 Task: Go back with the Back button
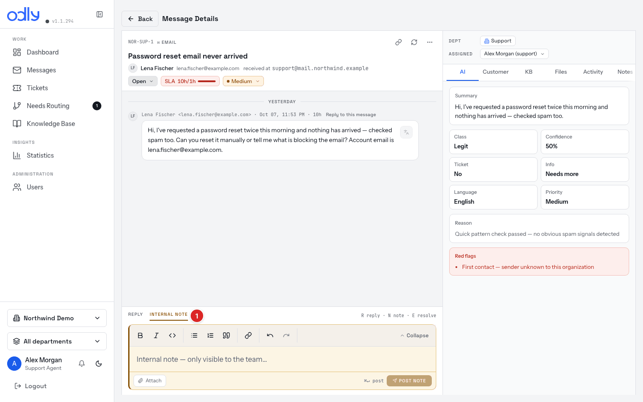(140, 19)
